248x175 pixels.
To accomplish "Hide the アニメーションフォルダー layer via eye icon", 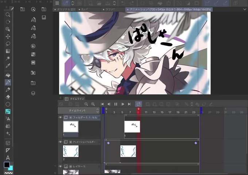I will [60, 142].
